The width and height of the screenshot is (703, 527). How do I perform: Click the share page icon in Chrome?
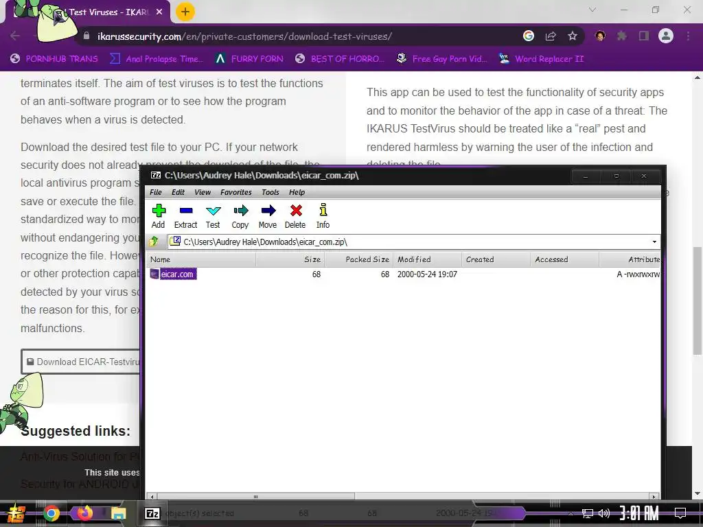(x=551, y=36)
